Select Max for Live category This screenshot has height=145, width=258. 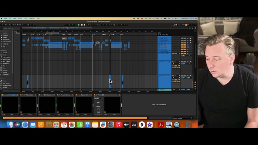point(6,64)
